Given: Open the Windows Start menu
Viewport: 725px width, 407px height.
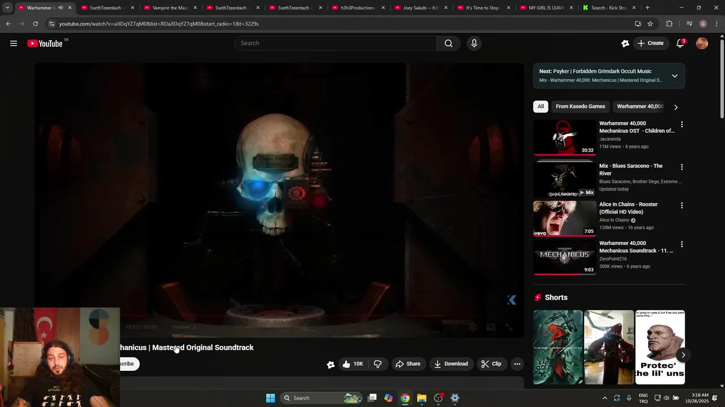Looking at the screenshot, I should [271, 398].
